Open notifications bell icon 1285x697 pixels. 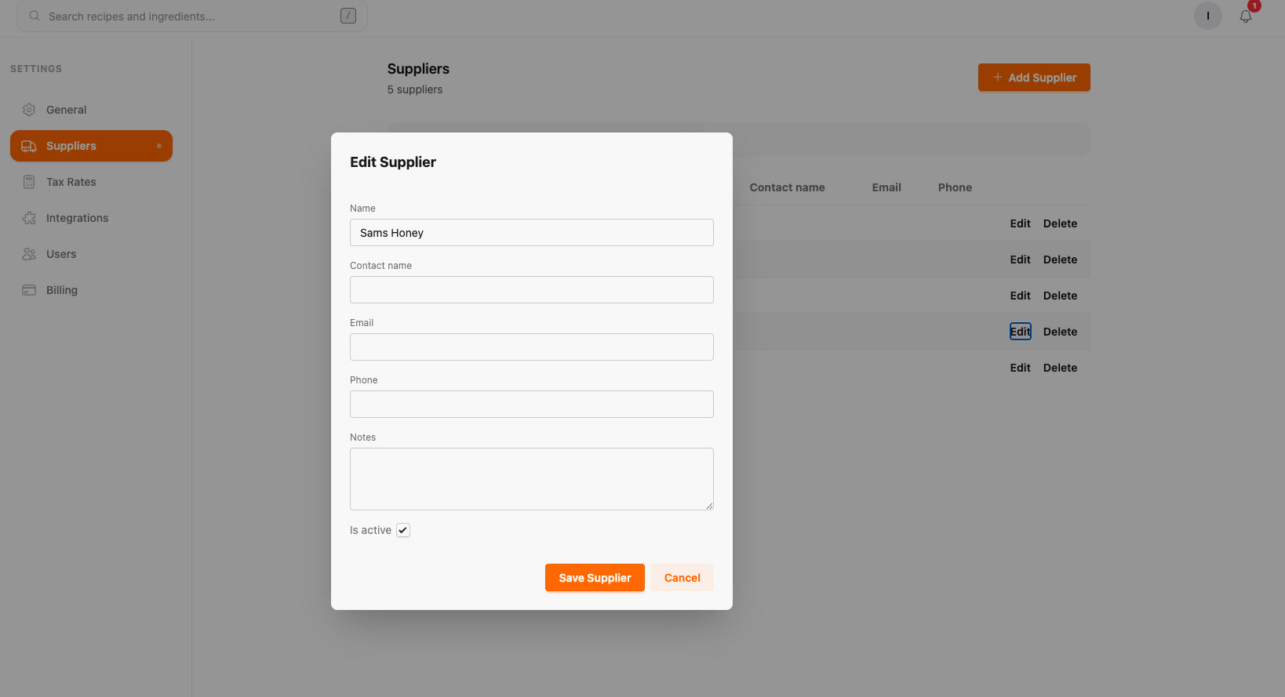tap(1246, 16)
